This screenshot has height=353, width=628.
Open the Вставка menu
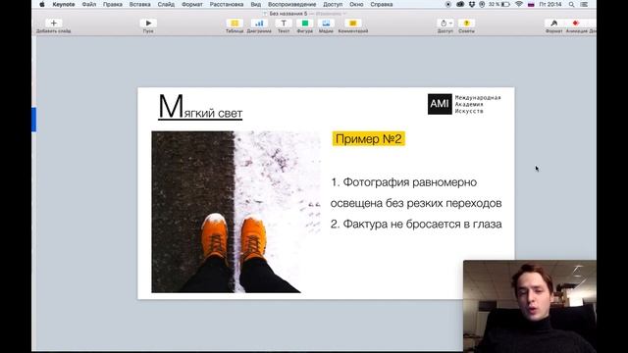tap(139, 4)
